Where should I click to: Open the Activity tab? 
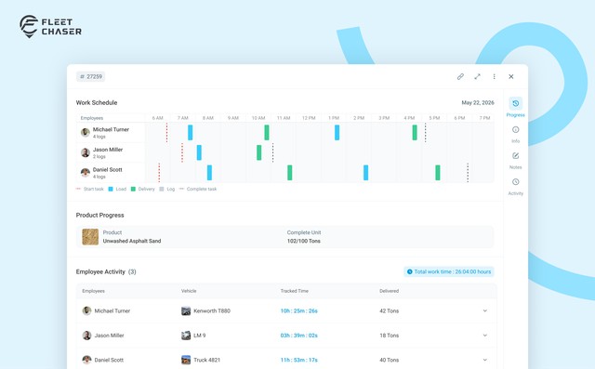(515, 187)
